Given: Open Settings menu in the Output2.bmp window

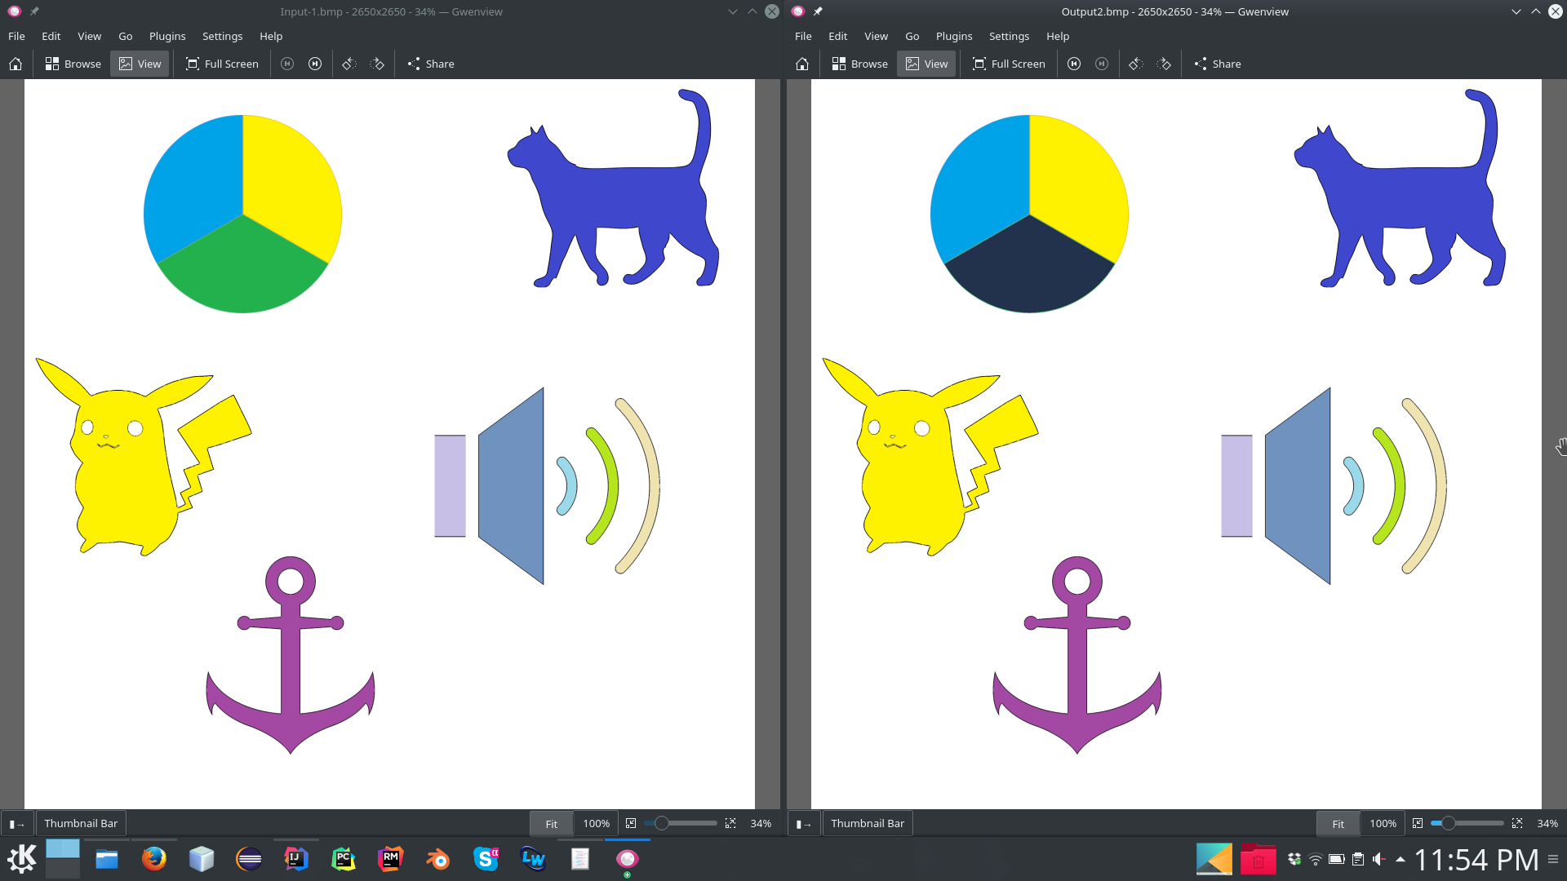Looking at the screenshot, I should coord(1009,36).
